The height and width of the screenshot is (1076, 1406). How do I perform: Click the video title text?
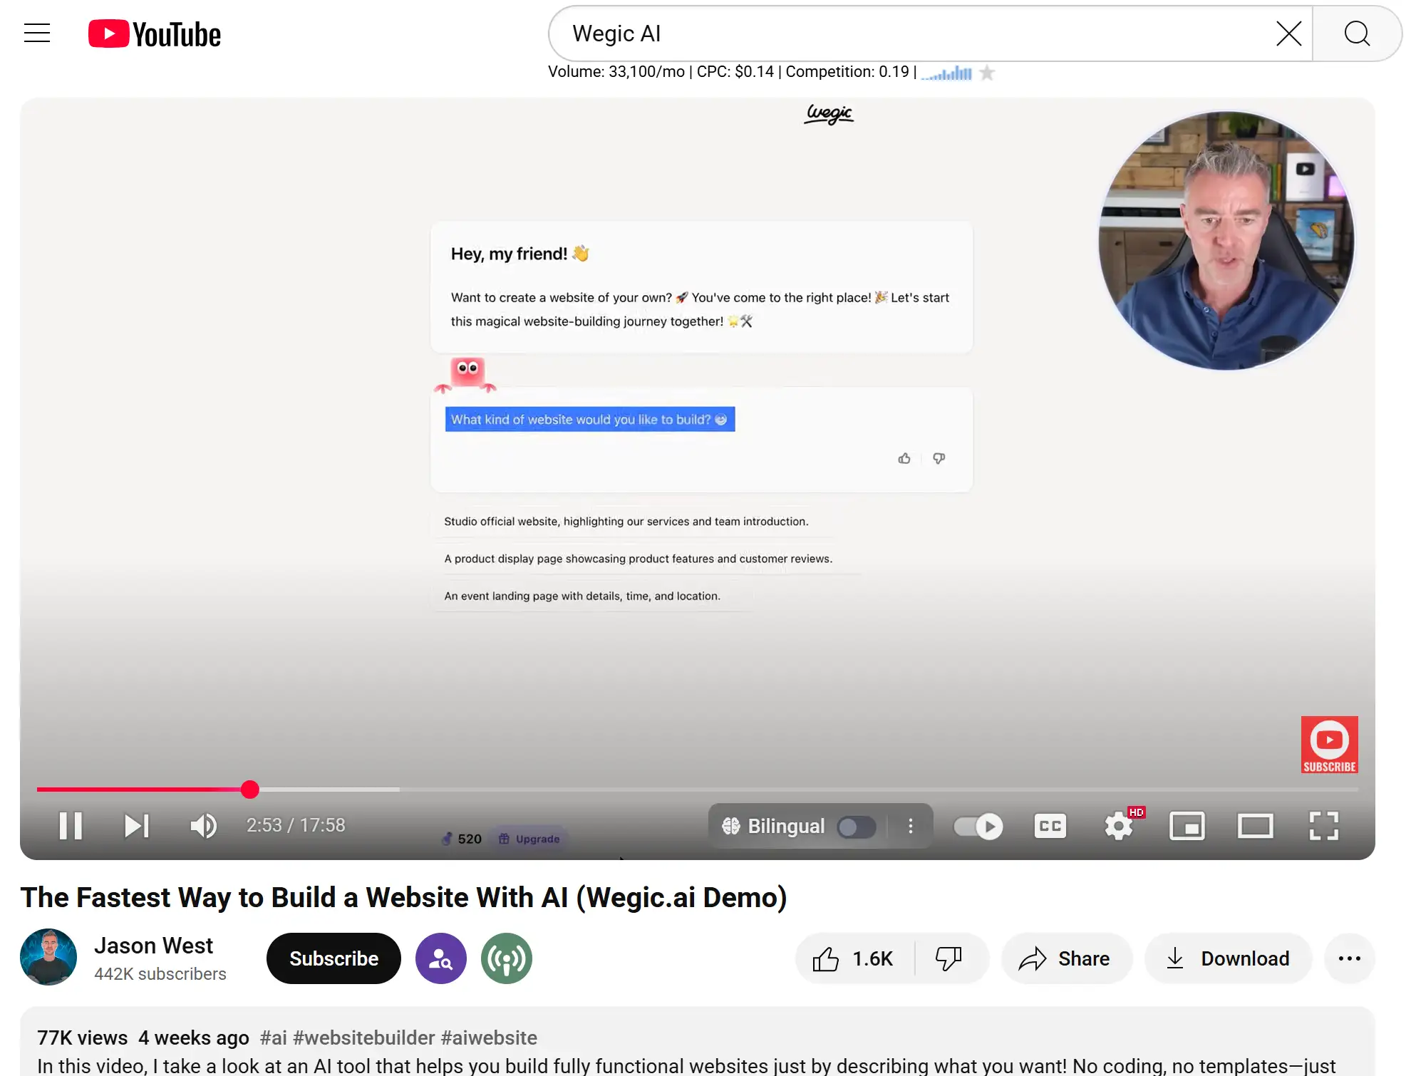(403, 897)
